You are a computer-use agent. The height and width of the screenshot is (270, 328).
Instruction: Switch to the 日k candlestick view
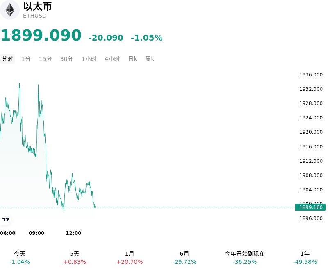[x=132, y=59]
